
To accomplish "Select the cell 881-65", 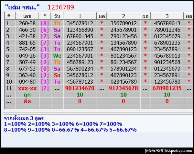I will pyautogui.click(x=27, y=43).
